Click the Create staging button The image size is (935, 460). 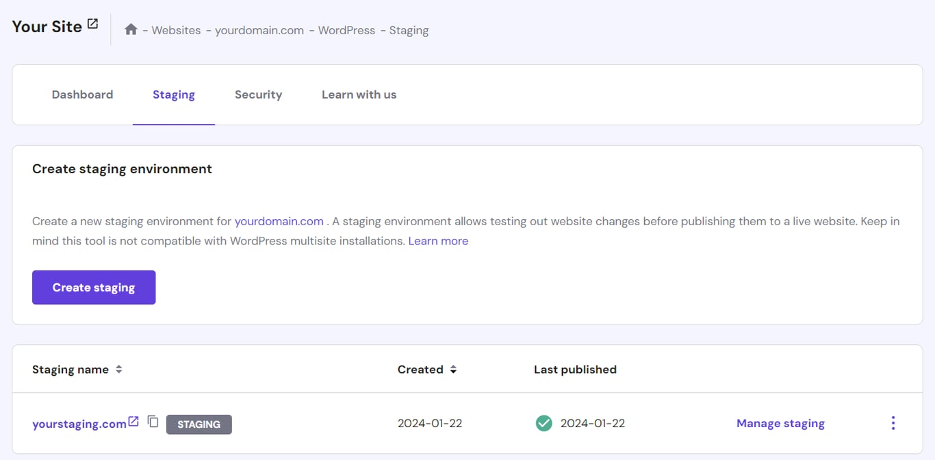[x=93, y=287]
